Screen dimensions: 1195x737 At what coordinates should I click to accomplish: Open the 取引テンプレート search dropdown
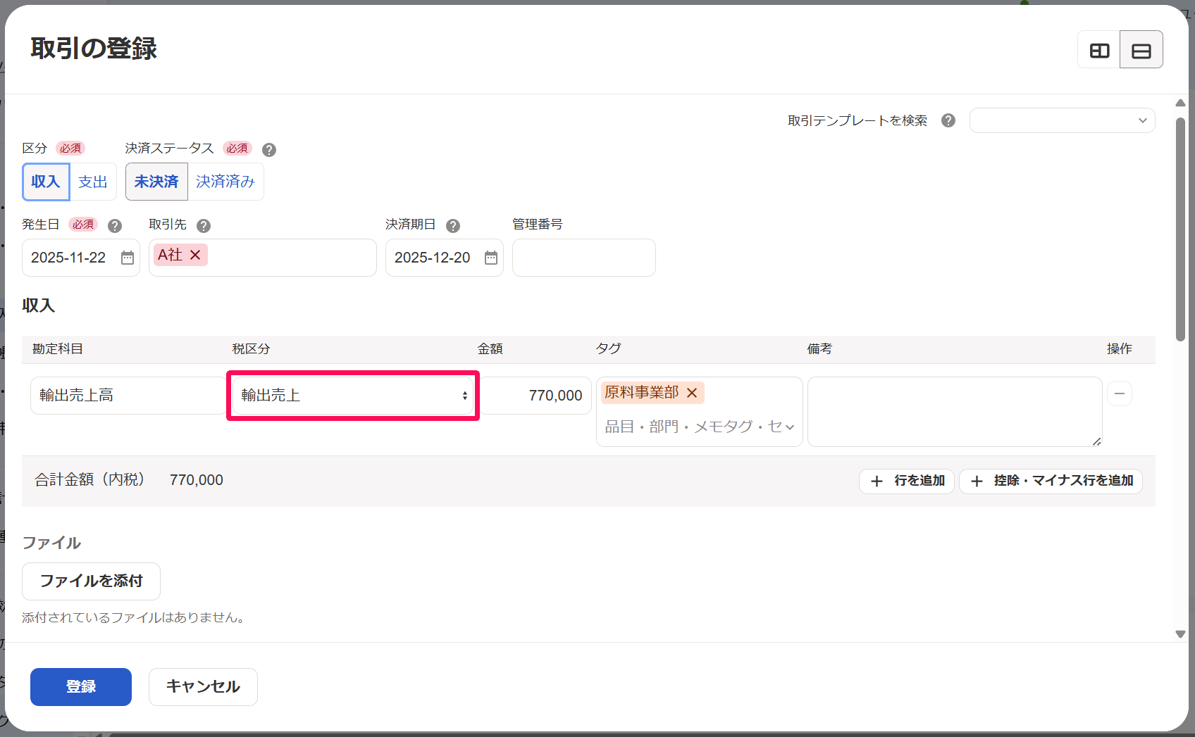click(x=1062, y=120)
